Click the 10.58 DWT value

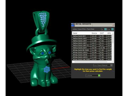click(102, 48)
